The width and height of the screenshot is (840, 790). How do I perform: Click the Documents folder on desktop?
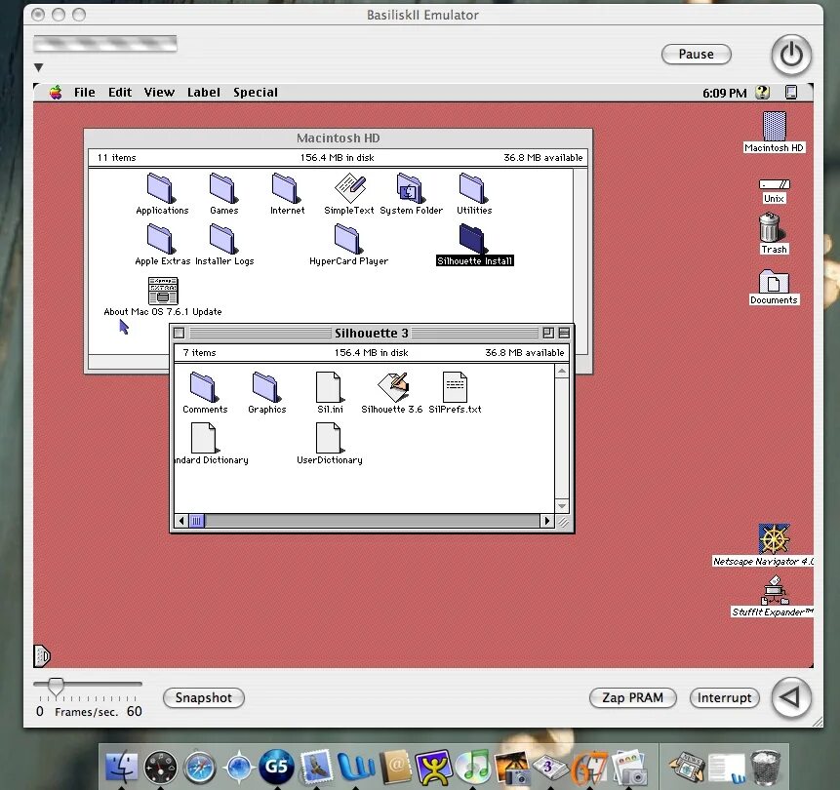point(774,281)
